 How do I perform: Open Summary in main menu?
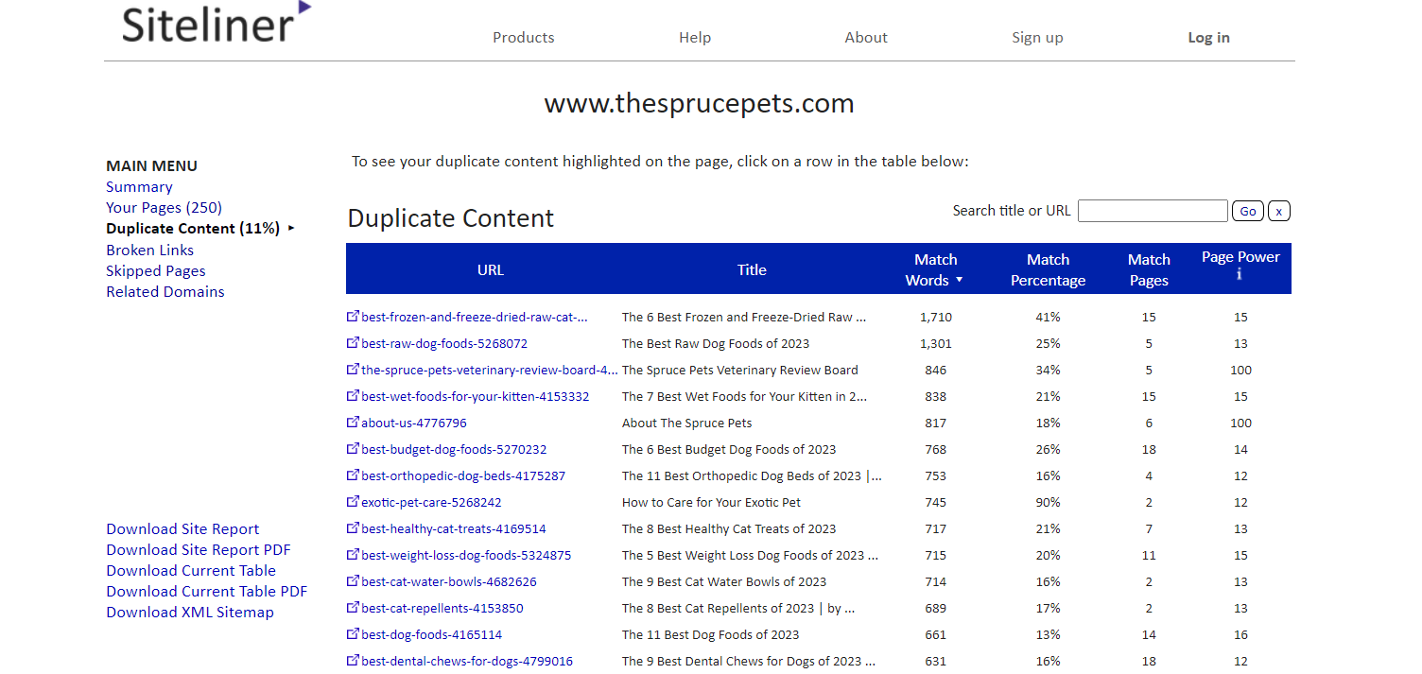click(139, 187)
